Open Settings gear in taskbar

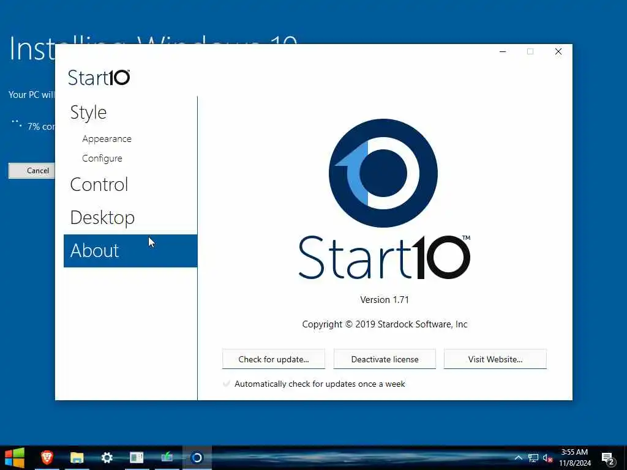pos(107,458)
